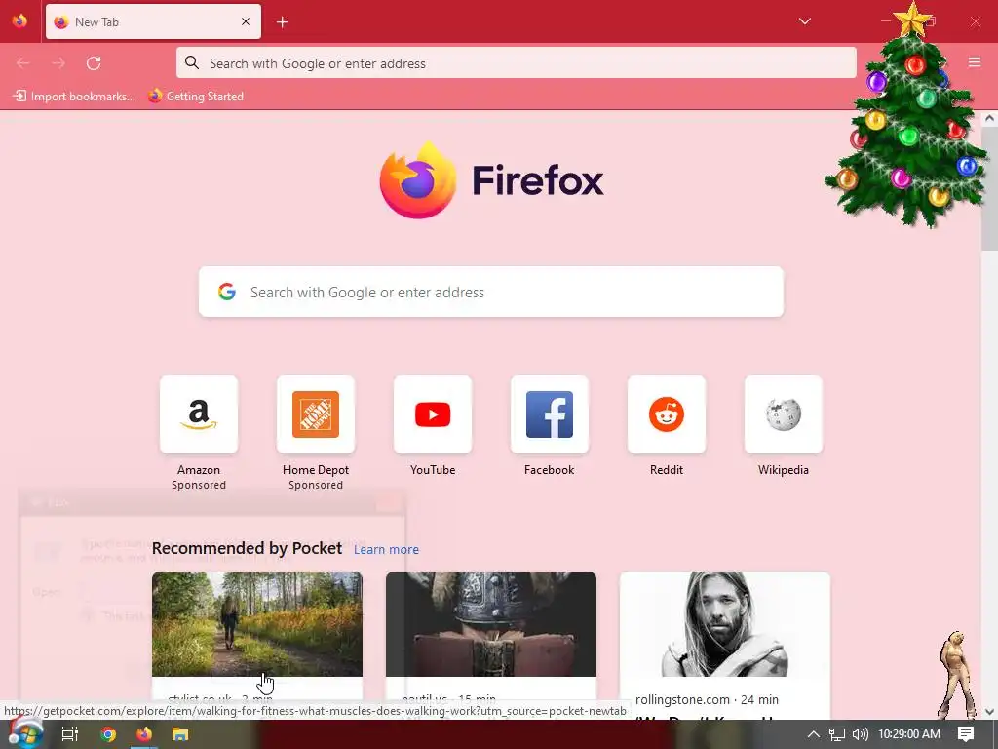Open the Firefox hamburger application menu
998x749 pixels.
tap(975, 62)
